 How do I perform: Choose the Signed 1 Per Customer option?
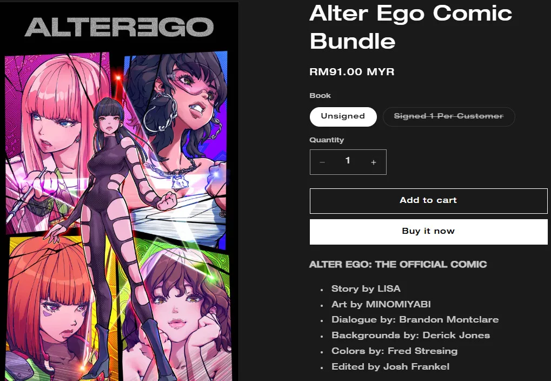pos(449,116)
